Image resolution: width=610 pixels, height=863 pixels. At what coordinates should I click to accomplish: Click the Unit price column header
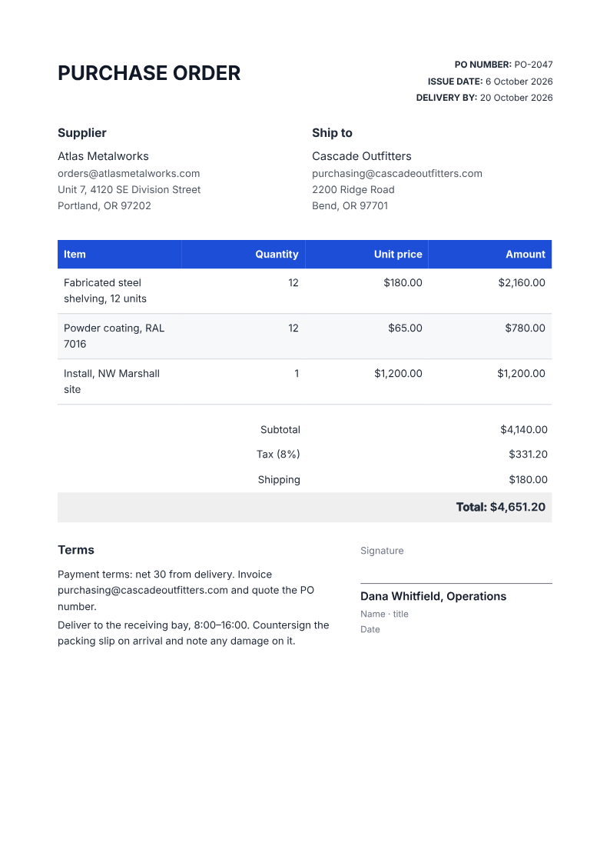[x=366, y=255]
